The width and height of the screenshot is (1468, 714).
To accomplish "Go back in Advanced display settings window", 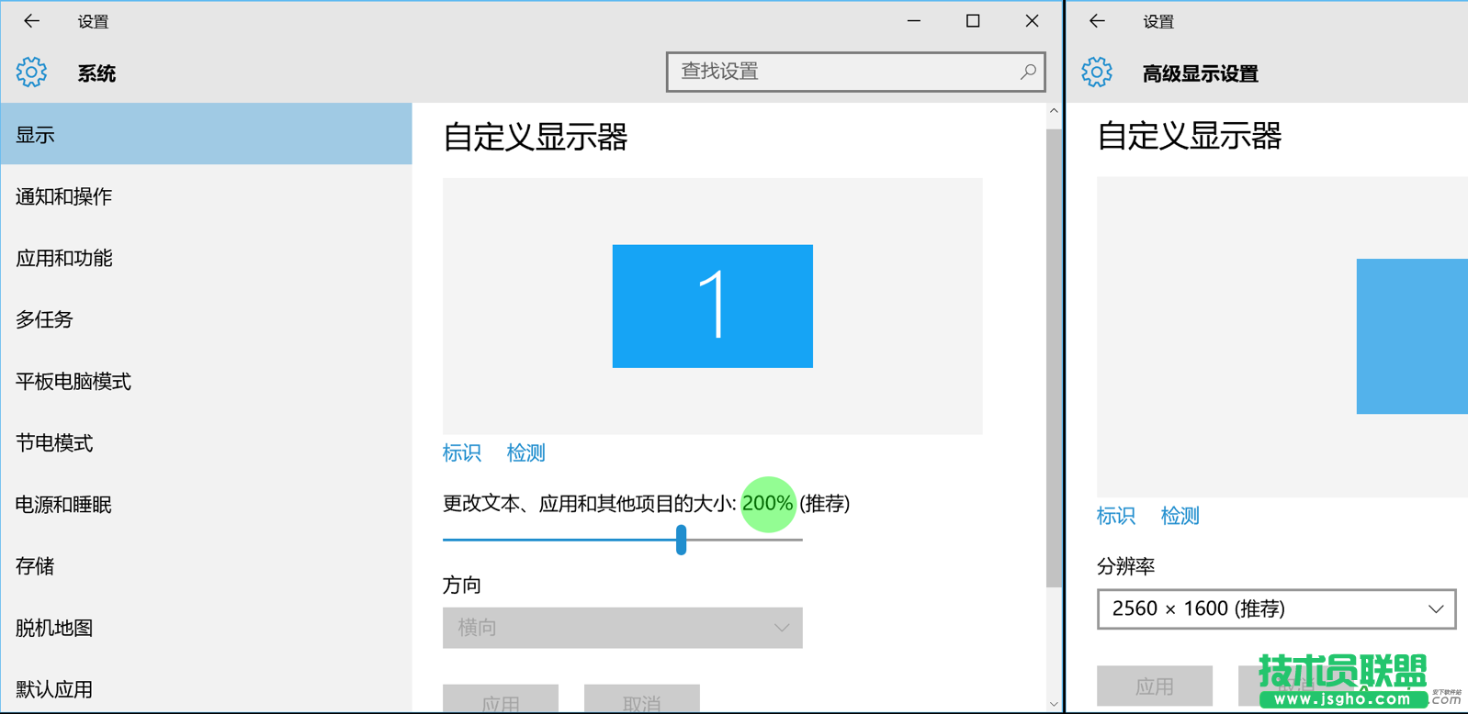I will click(1097, 20).
